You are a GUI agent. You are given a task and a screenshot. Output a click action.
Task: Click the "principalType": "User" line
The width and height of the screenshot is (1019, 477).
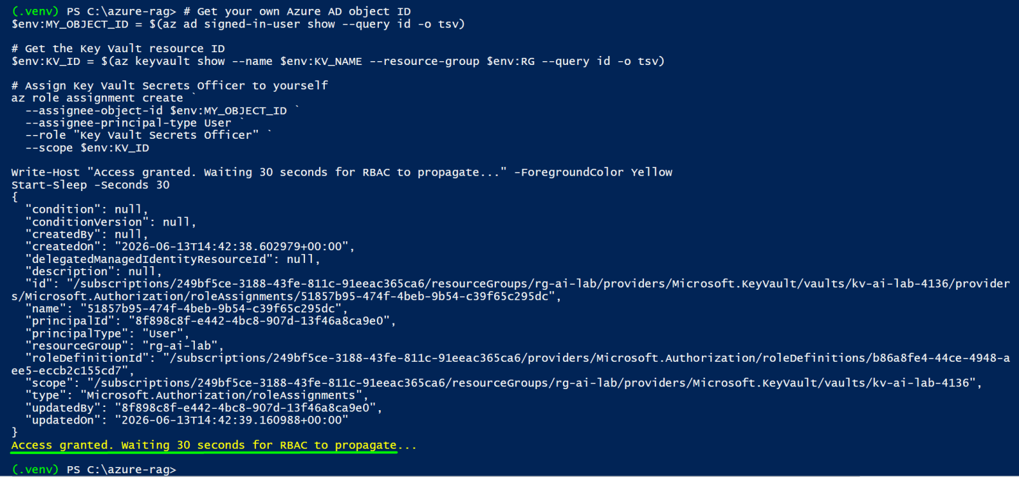tap(108, 334)
